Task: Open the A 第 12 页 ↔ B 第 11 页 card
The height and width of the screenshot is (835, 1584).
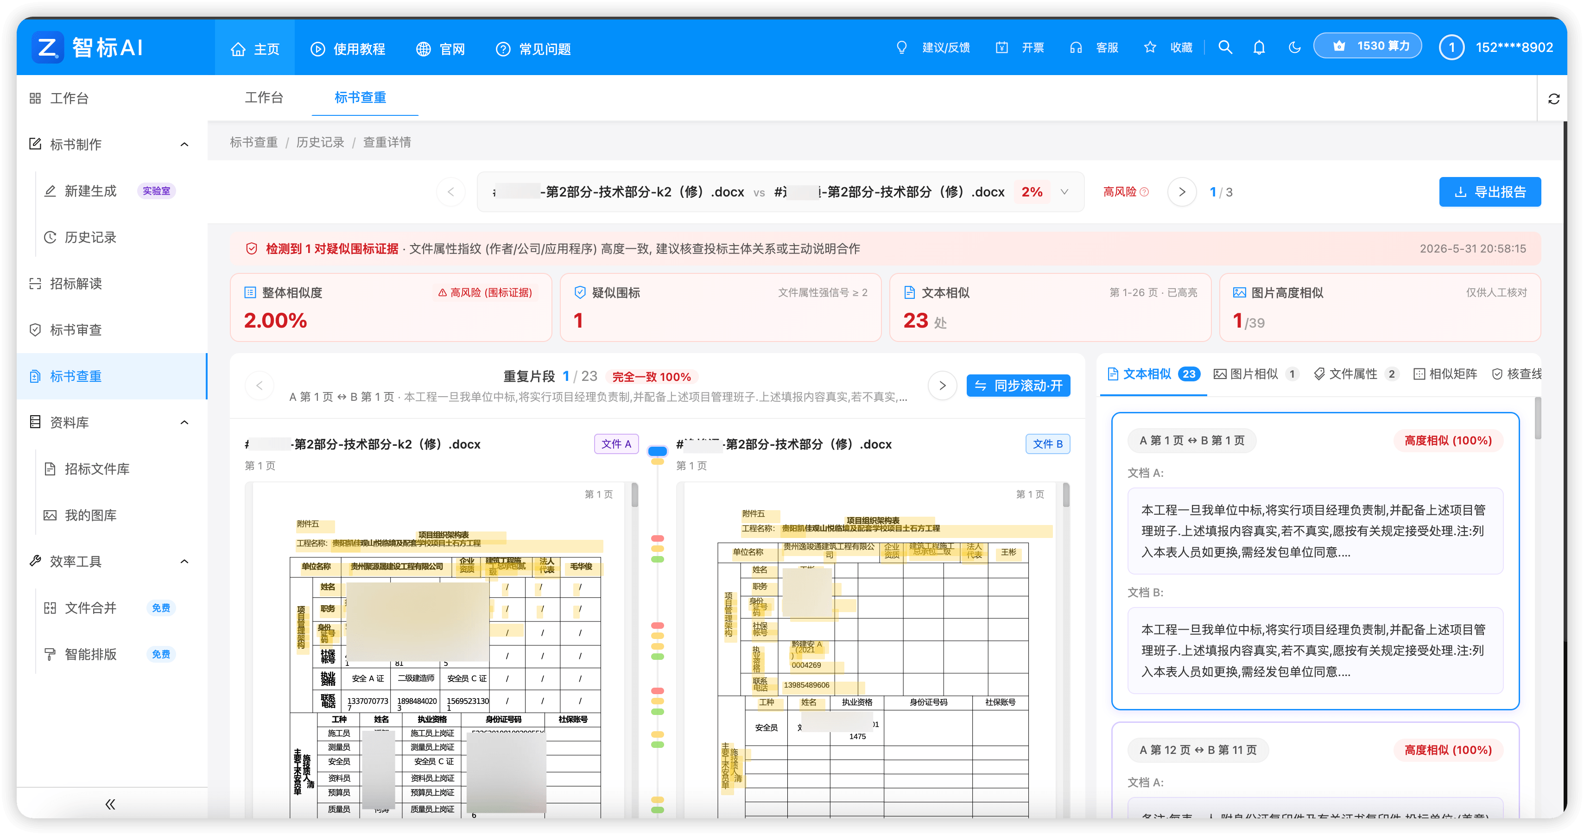Action: [x=1315, y=770]
